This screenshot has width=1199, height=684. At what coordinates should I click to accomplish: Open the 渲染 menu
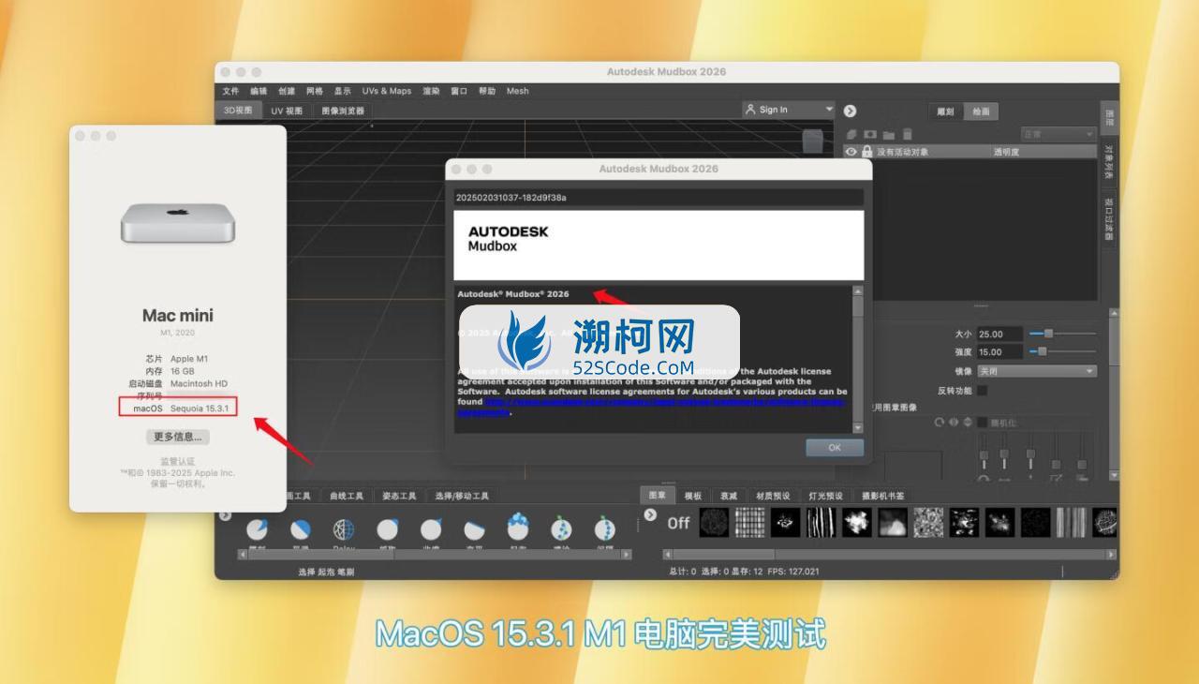[x=431, y=91]
